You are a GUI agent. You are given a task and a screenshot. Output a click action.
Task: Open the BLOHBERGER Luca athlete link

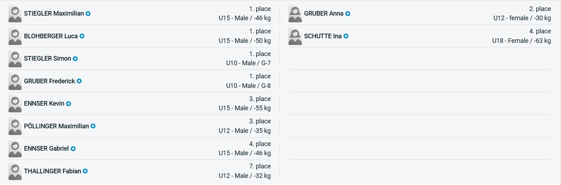tap(51, 36)
